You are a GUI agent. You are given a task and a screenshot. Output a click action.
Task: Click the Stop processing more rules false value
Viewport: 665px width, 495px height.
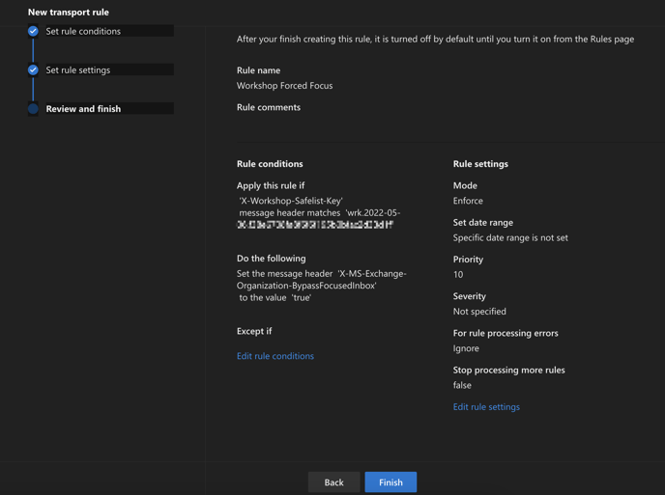tap(462, 385)
